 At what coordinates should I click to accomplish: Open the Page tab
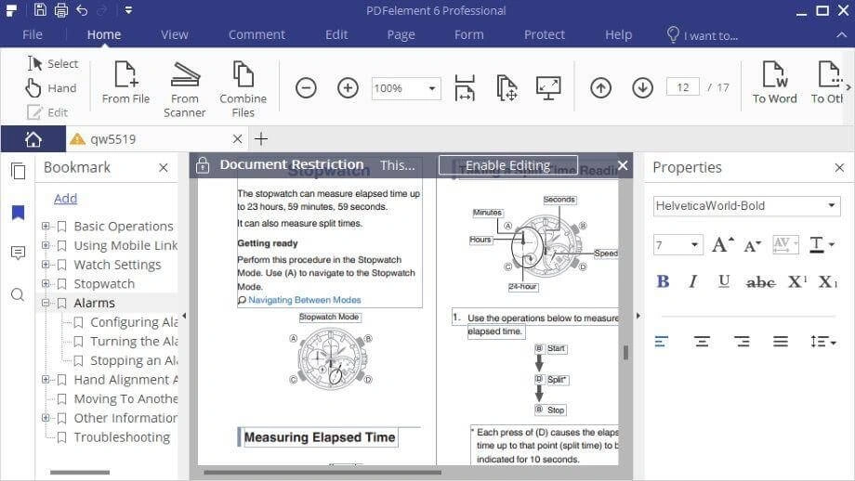click(x=401, y=35)
